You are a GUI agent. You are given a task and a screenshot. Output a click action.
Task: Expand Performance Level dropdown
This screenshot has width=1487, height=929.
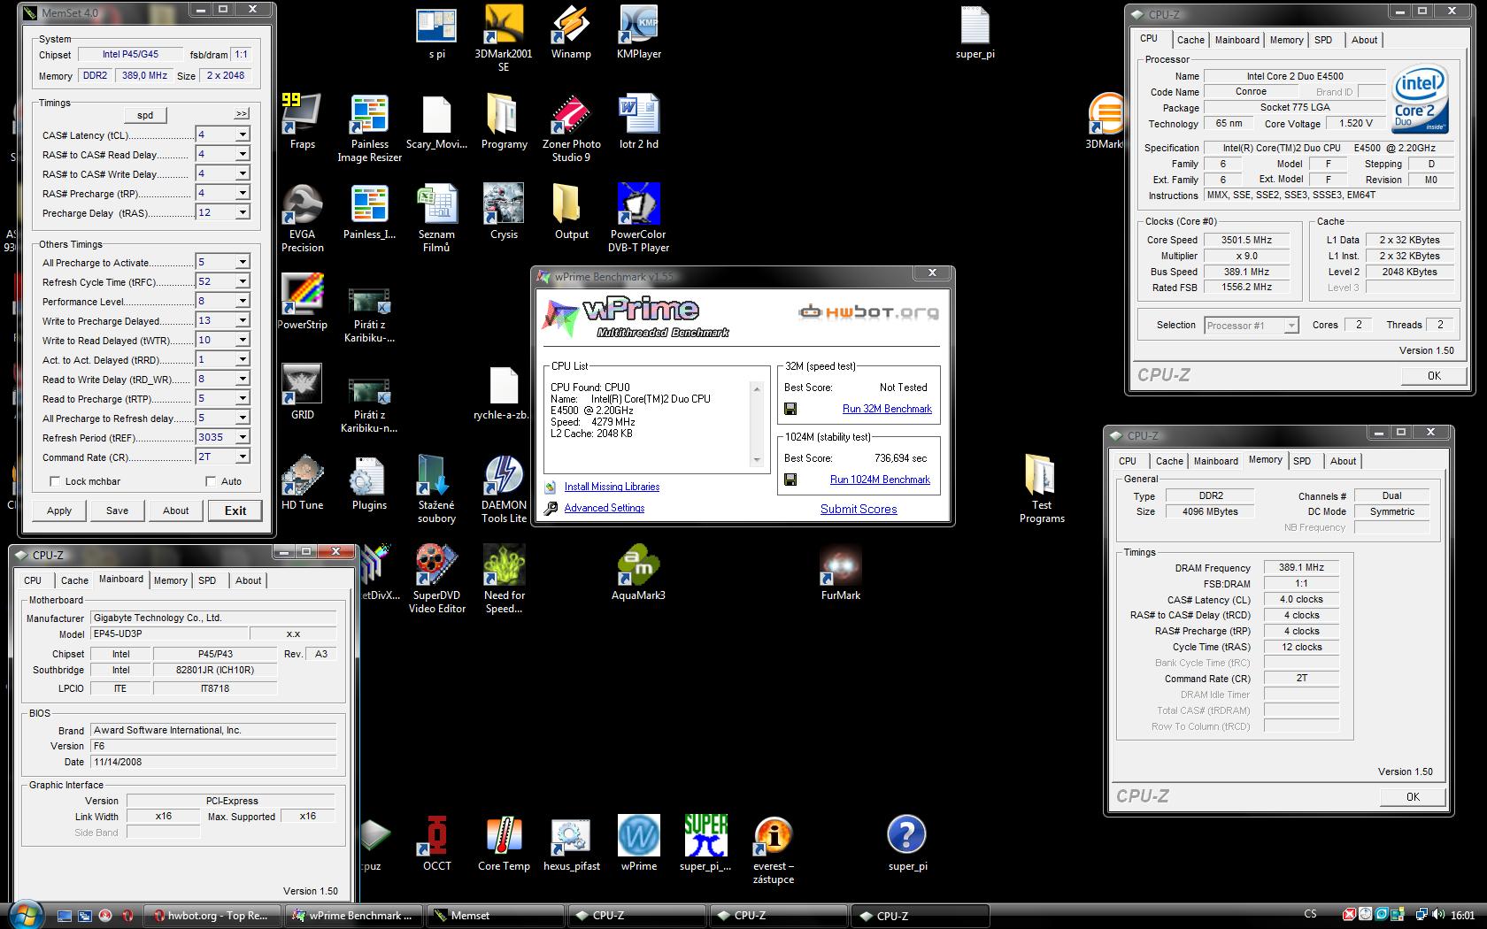[242, 301]
